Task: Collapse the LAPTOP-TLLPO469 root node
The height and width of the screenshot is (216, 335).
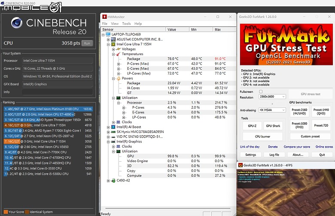Action: click(x=103, y=35)
